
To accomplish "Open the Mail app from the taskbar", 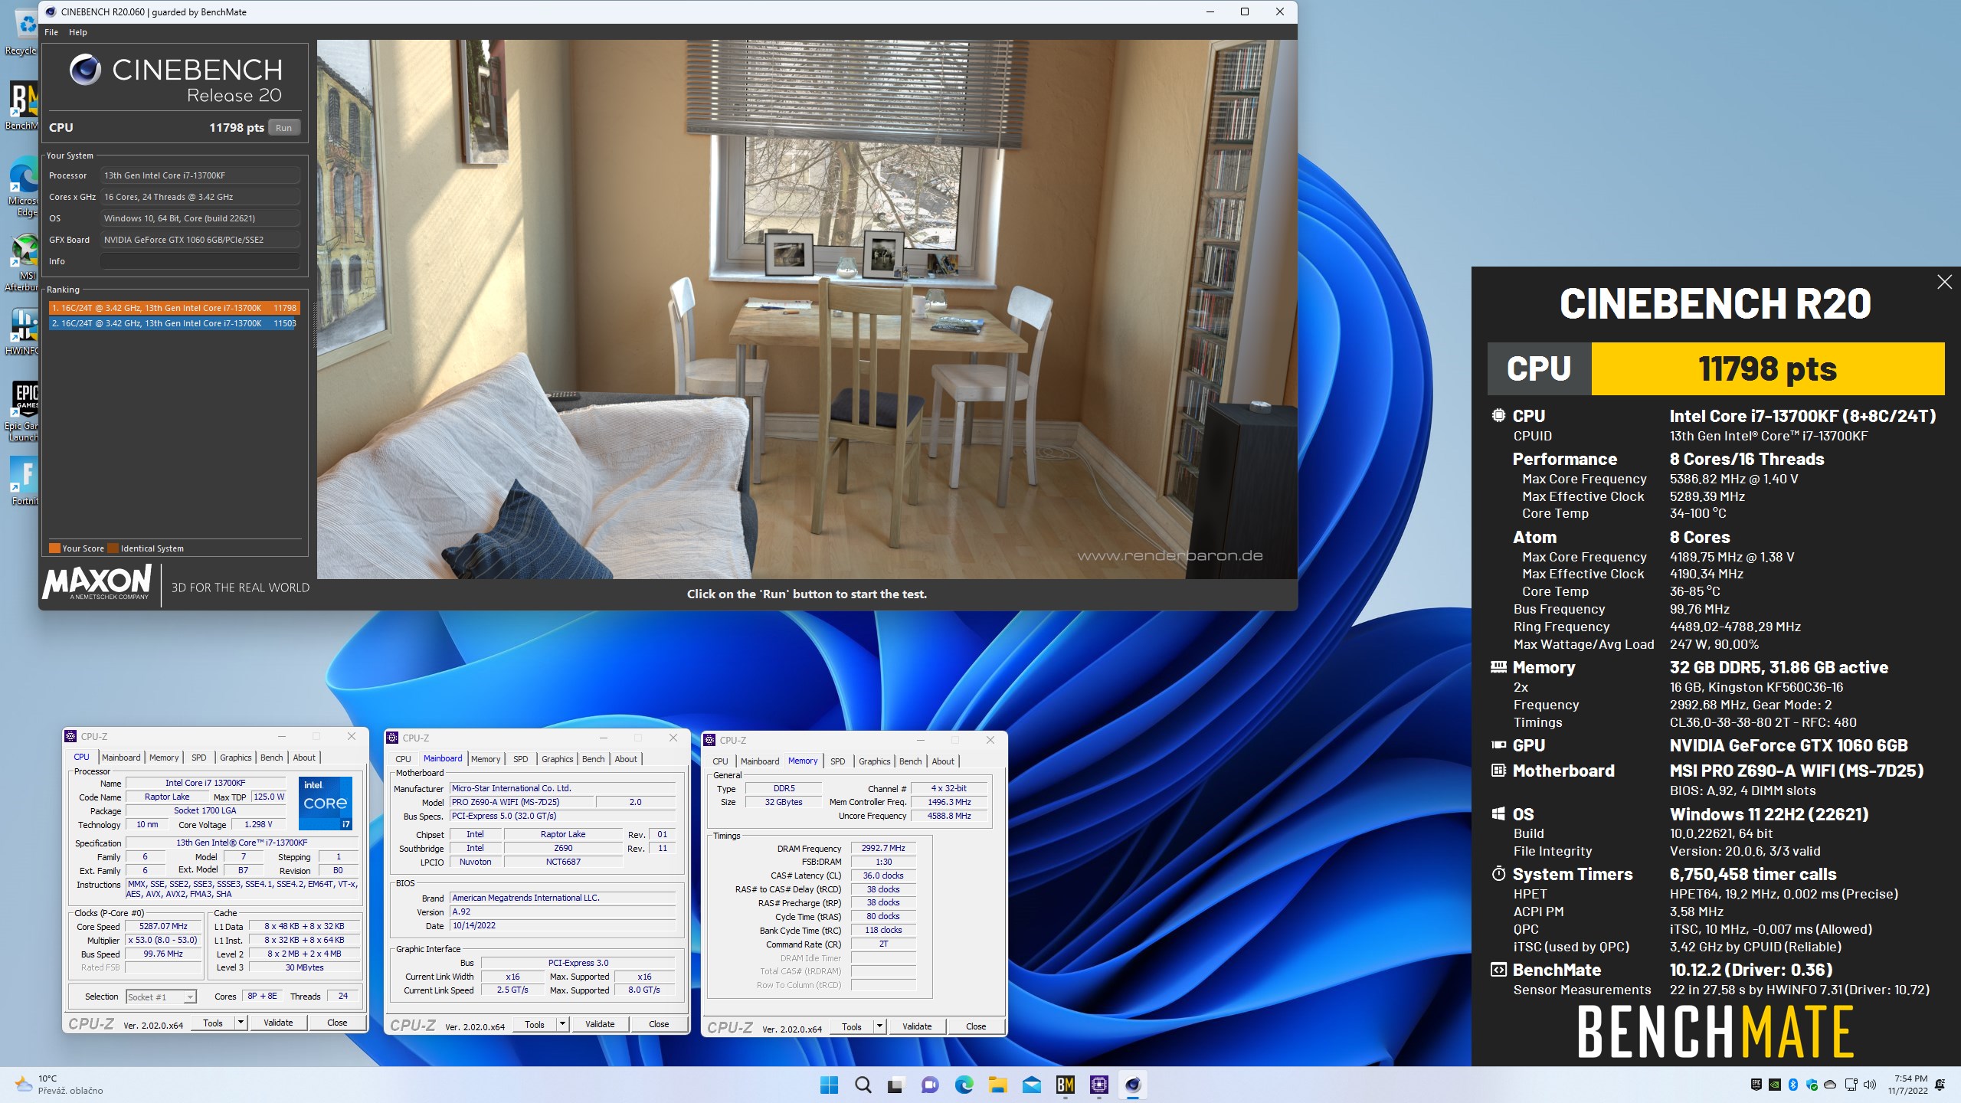I will click(1031, 1085).
